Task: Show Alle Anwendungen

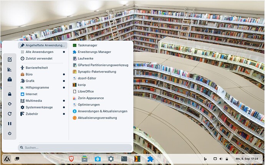Action: click(43, 52)
